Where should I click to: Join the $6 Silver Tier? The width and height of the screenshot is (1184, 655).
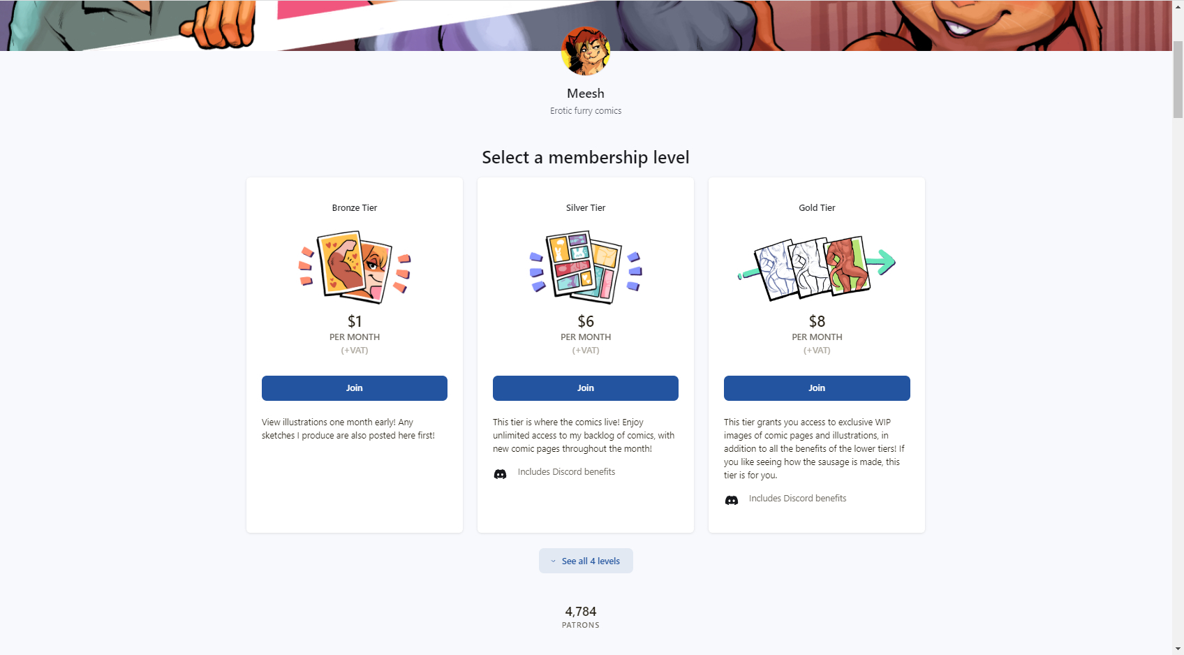tap(586, 388)
